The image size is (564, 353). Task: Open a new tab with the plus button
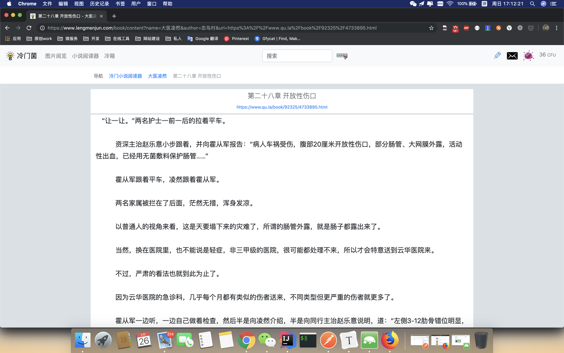[x=114, y=16]
